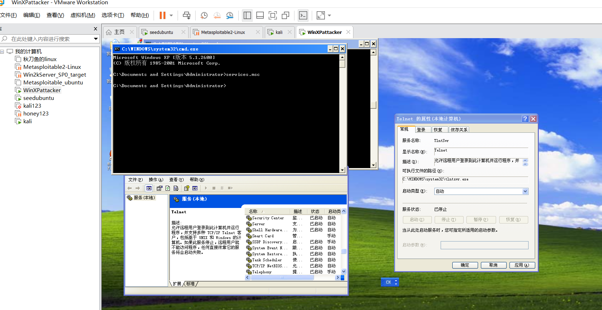The width and height of the screenshot is (602, 310).
Task: Click the 应用(A) button
Action: (522, 265)
